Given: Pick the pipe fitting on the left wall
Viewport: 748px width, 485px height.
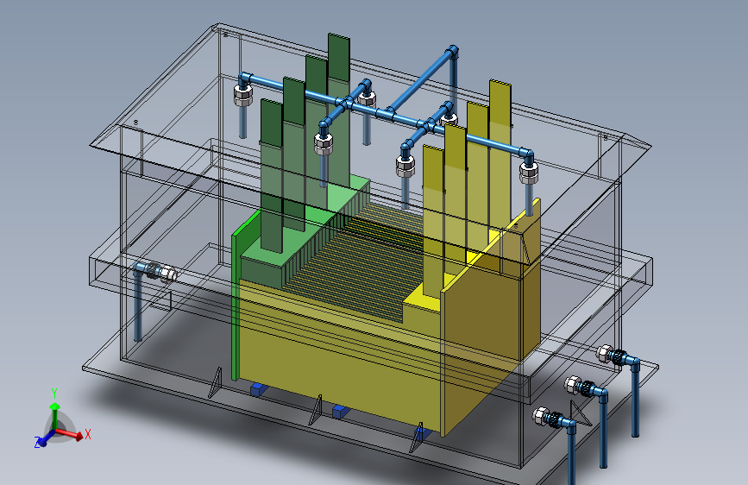Looking at the screenshot, I should [156, 272].
